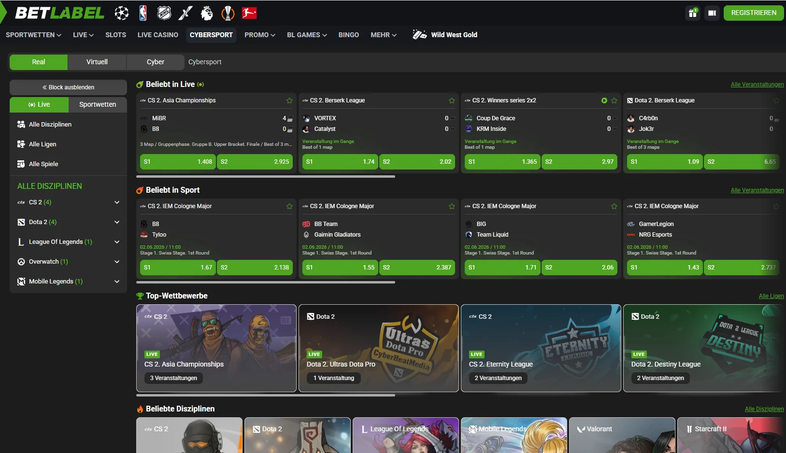Open Alle Ligen in the sidebar

(x=68, y=144)
